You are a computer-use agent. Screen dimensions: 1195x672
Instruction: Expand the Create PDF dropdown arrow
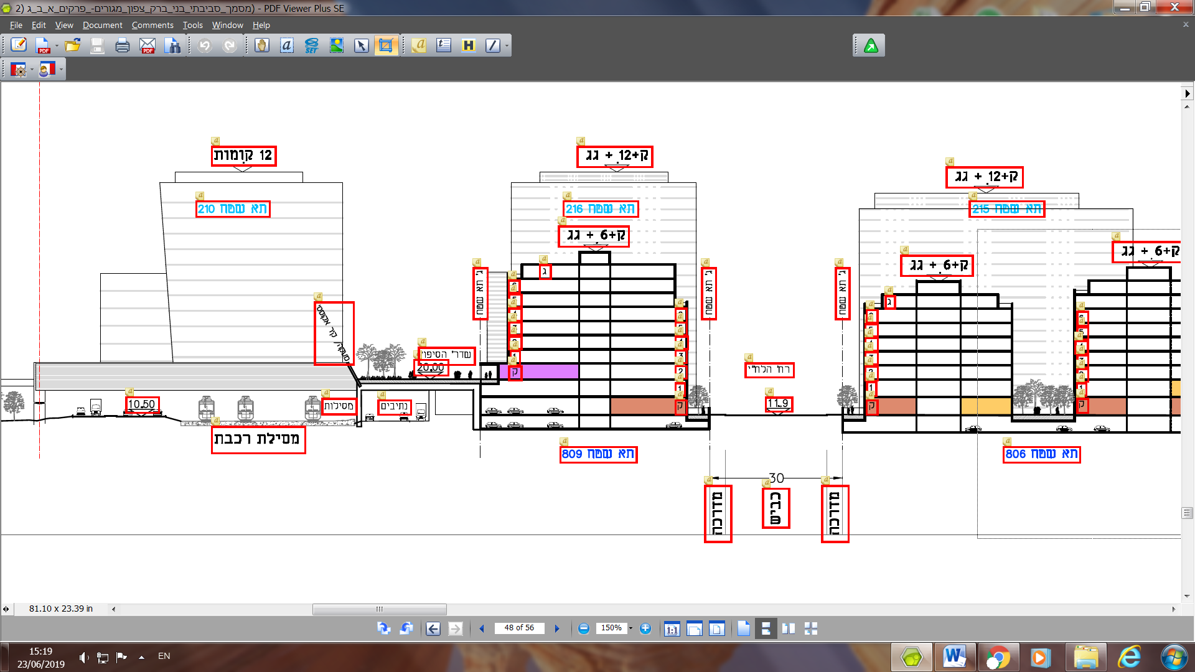57,45
